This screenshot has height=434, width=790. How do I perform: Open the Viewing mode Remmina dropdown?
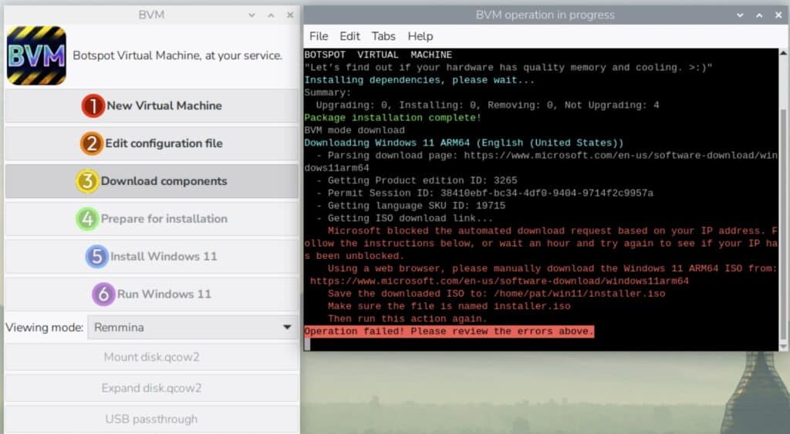coord(191,328)
